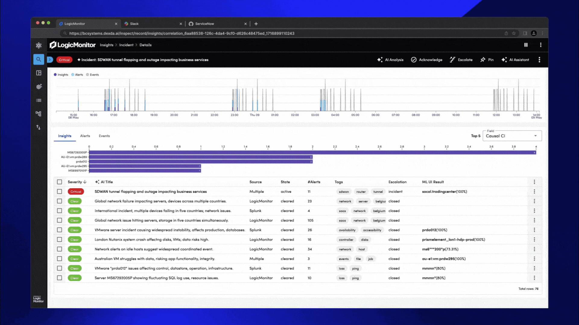Go to Incident in the breadcrumb
This screenshot has height=325, width=579.
pyautogui.click(x=126, y=45)
